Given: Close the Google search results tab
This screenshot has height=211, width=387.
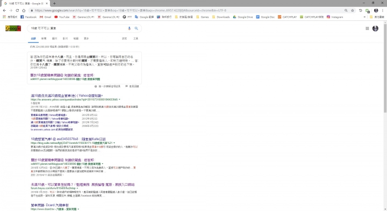Looking at the screenshot, I should pyautogui.click(x=47, y=3).
